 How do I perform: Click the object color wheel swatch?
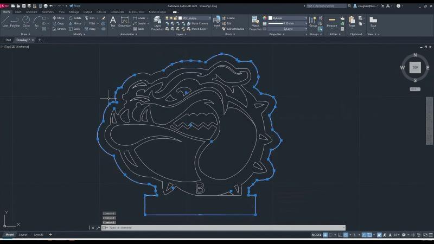point(265,18)
